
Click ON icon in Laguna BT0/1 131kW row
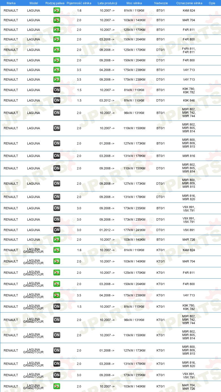point(57,156)
